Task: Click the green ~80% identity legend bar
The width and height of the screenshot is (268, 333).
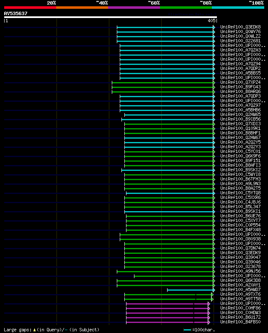Action: point(186,8)
